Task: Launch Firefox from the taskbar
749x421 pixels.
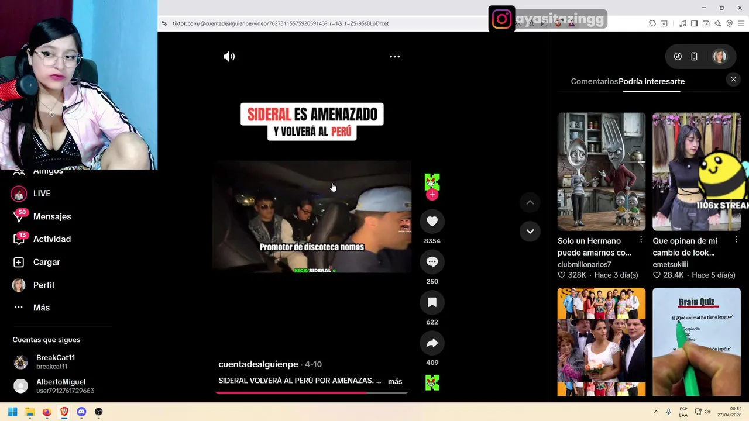Action: pyautogui.click(x=47, y=412)
